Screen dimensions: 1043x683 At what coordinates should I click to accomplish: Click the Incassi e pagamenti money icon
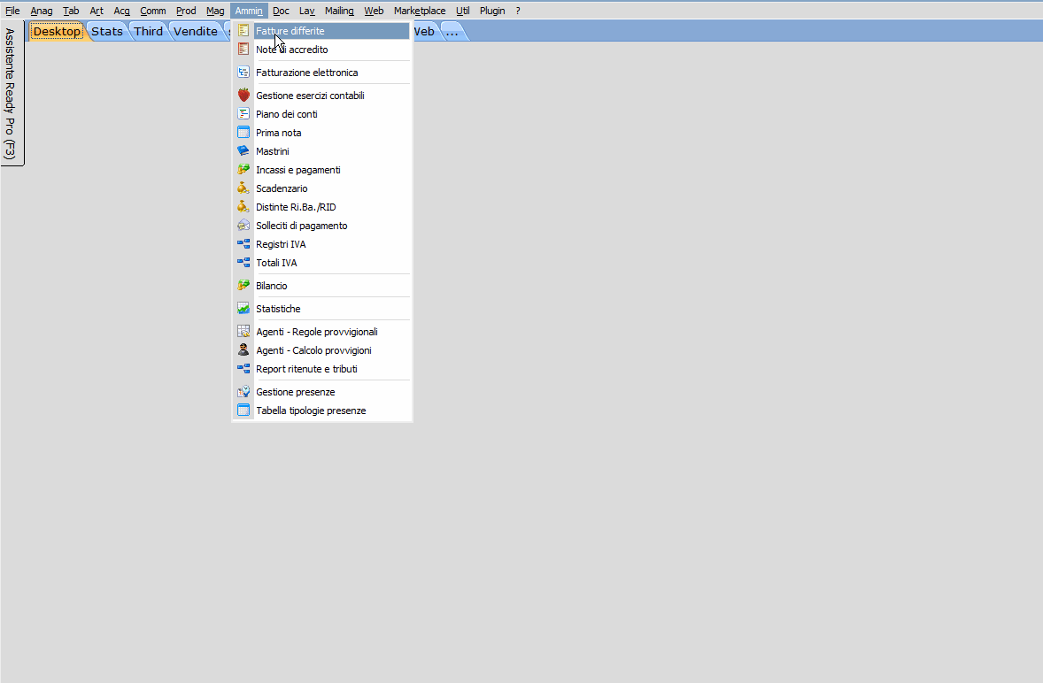[243, 169]
